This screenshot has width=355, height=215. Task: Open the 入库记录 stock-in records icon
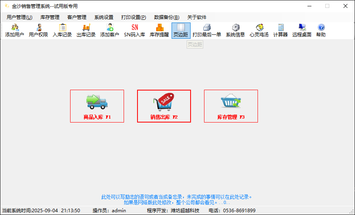62,30
